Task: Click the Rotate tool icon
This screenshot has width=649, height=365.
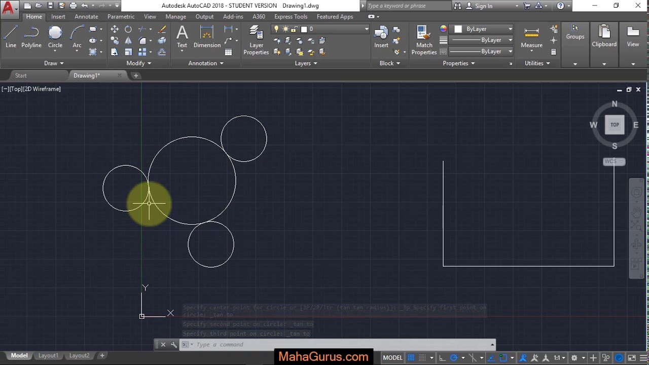Action: click(x=128, y=29)
